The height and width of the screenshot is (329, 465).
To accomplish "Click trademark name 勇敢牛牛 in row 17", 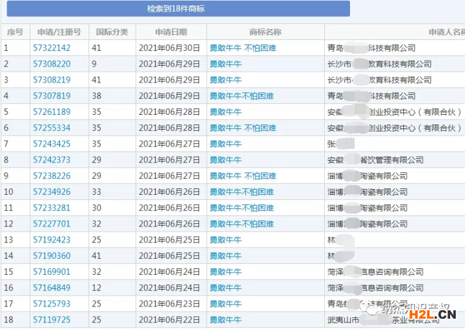I will [225, 304].
